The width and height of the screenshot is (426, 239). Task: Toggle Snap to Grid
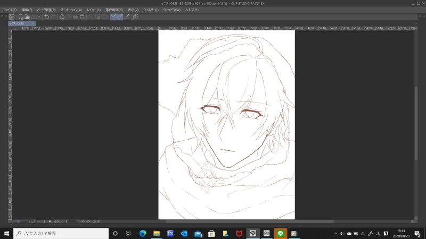point(127,17)
